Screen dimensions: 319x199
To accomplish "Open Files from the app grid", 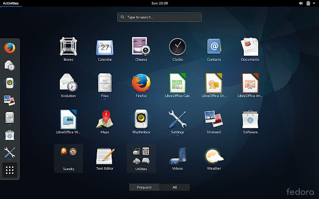I will click(105, 85).
